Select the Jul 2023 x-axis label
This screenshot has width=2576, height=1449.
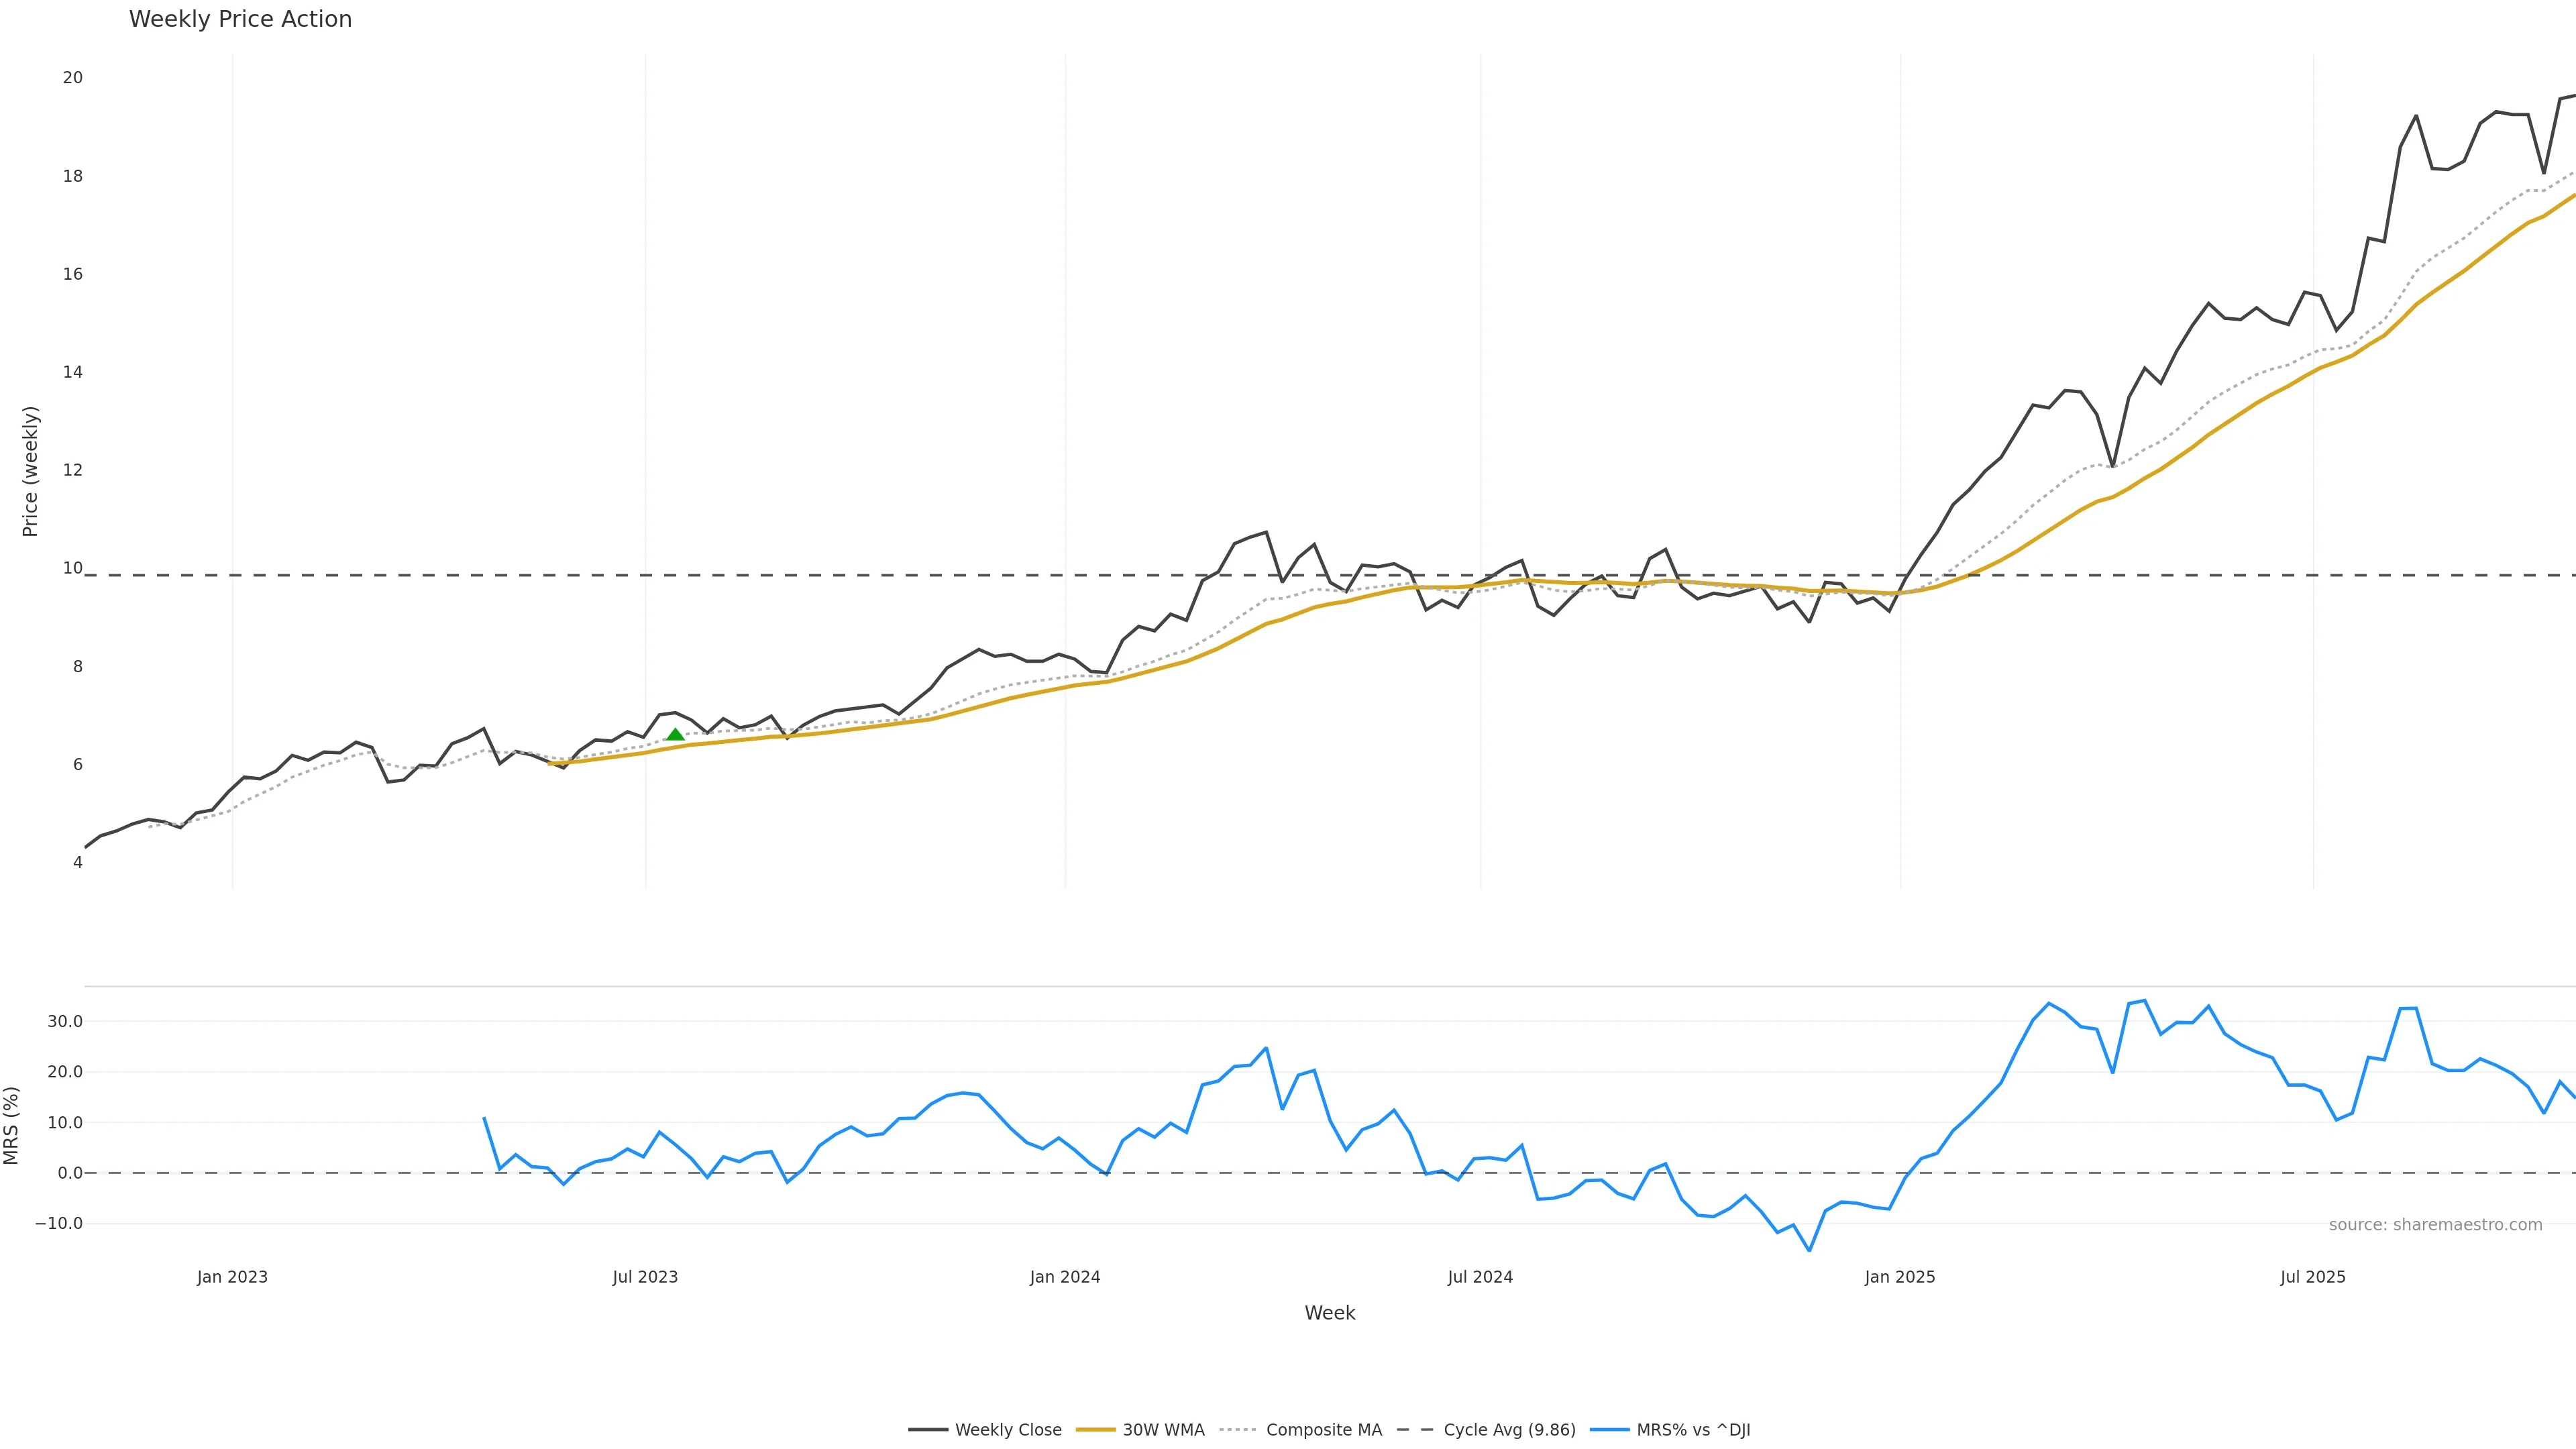(x=645, y=1277)
